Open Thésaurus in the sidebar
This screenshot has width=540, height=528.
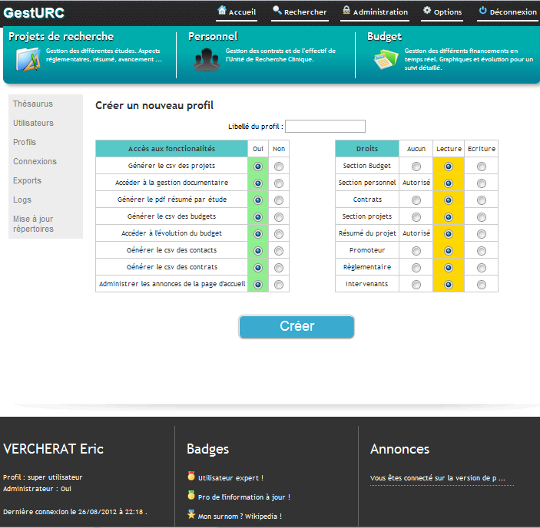click(x=33, y=104)
